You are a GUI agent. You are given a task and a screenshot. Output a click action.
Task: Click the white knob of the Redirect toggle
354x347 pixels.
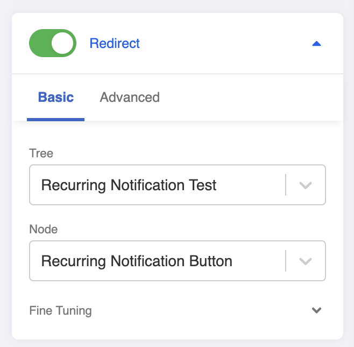tap(63, 43)
